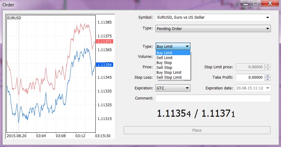Open the Symbol dropdown showing EURUSD
281x147 pixels.
click(x=213, y=17)
